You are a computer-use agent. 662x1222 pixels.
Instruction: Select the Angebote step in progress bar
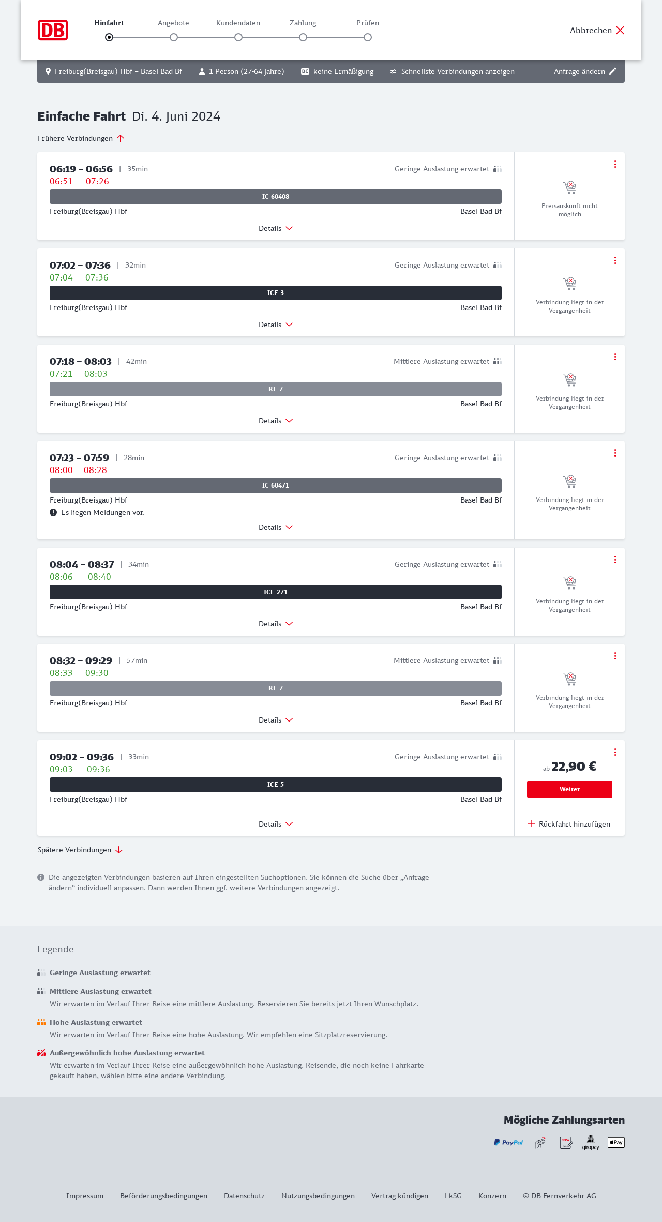tap(174, 37)
